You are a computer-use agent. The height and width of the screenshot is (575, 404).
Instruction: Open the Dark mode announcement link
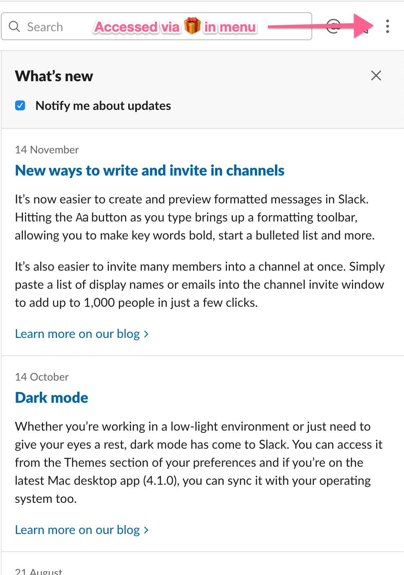[x=51, y=397]
